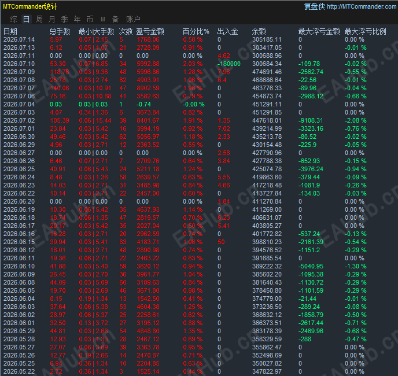Screen dimensions: 398x376
Task: Select the date cell 2026.07.10
Action: coord(19,64)
